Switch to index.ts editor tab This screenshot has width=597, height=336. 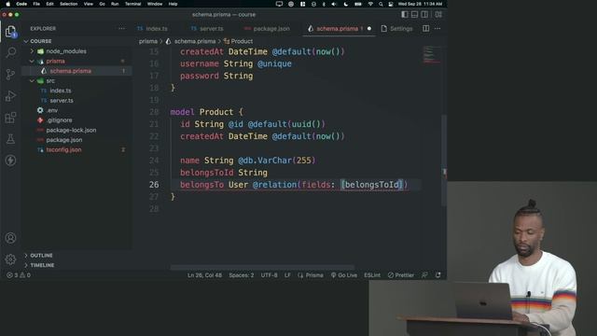[152, 29]
